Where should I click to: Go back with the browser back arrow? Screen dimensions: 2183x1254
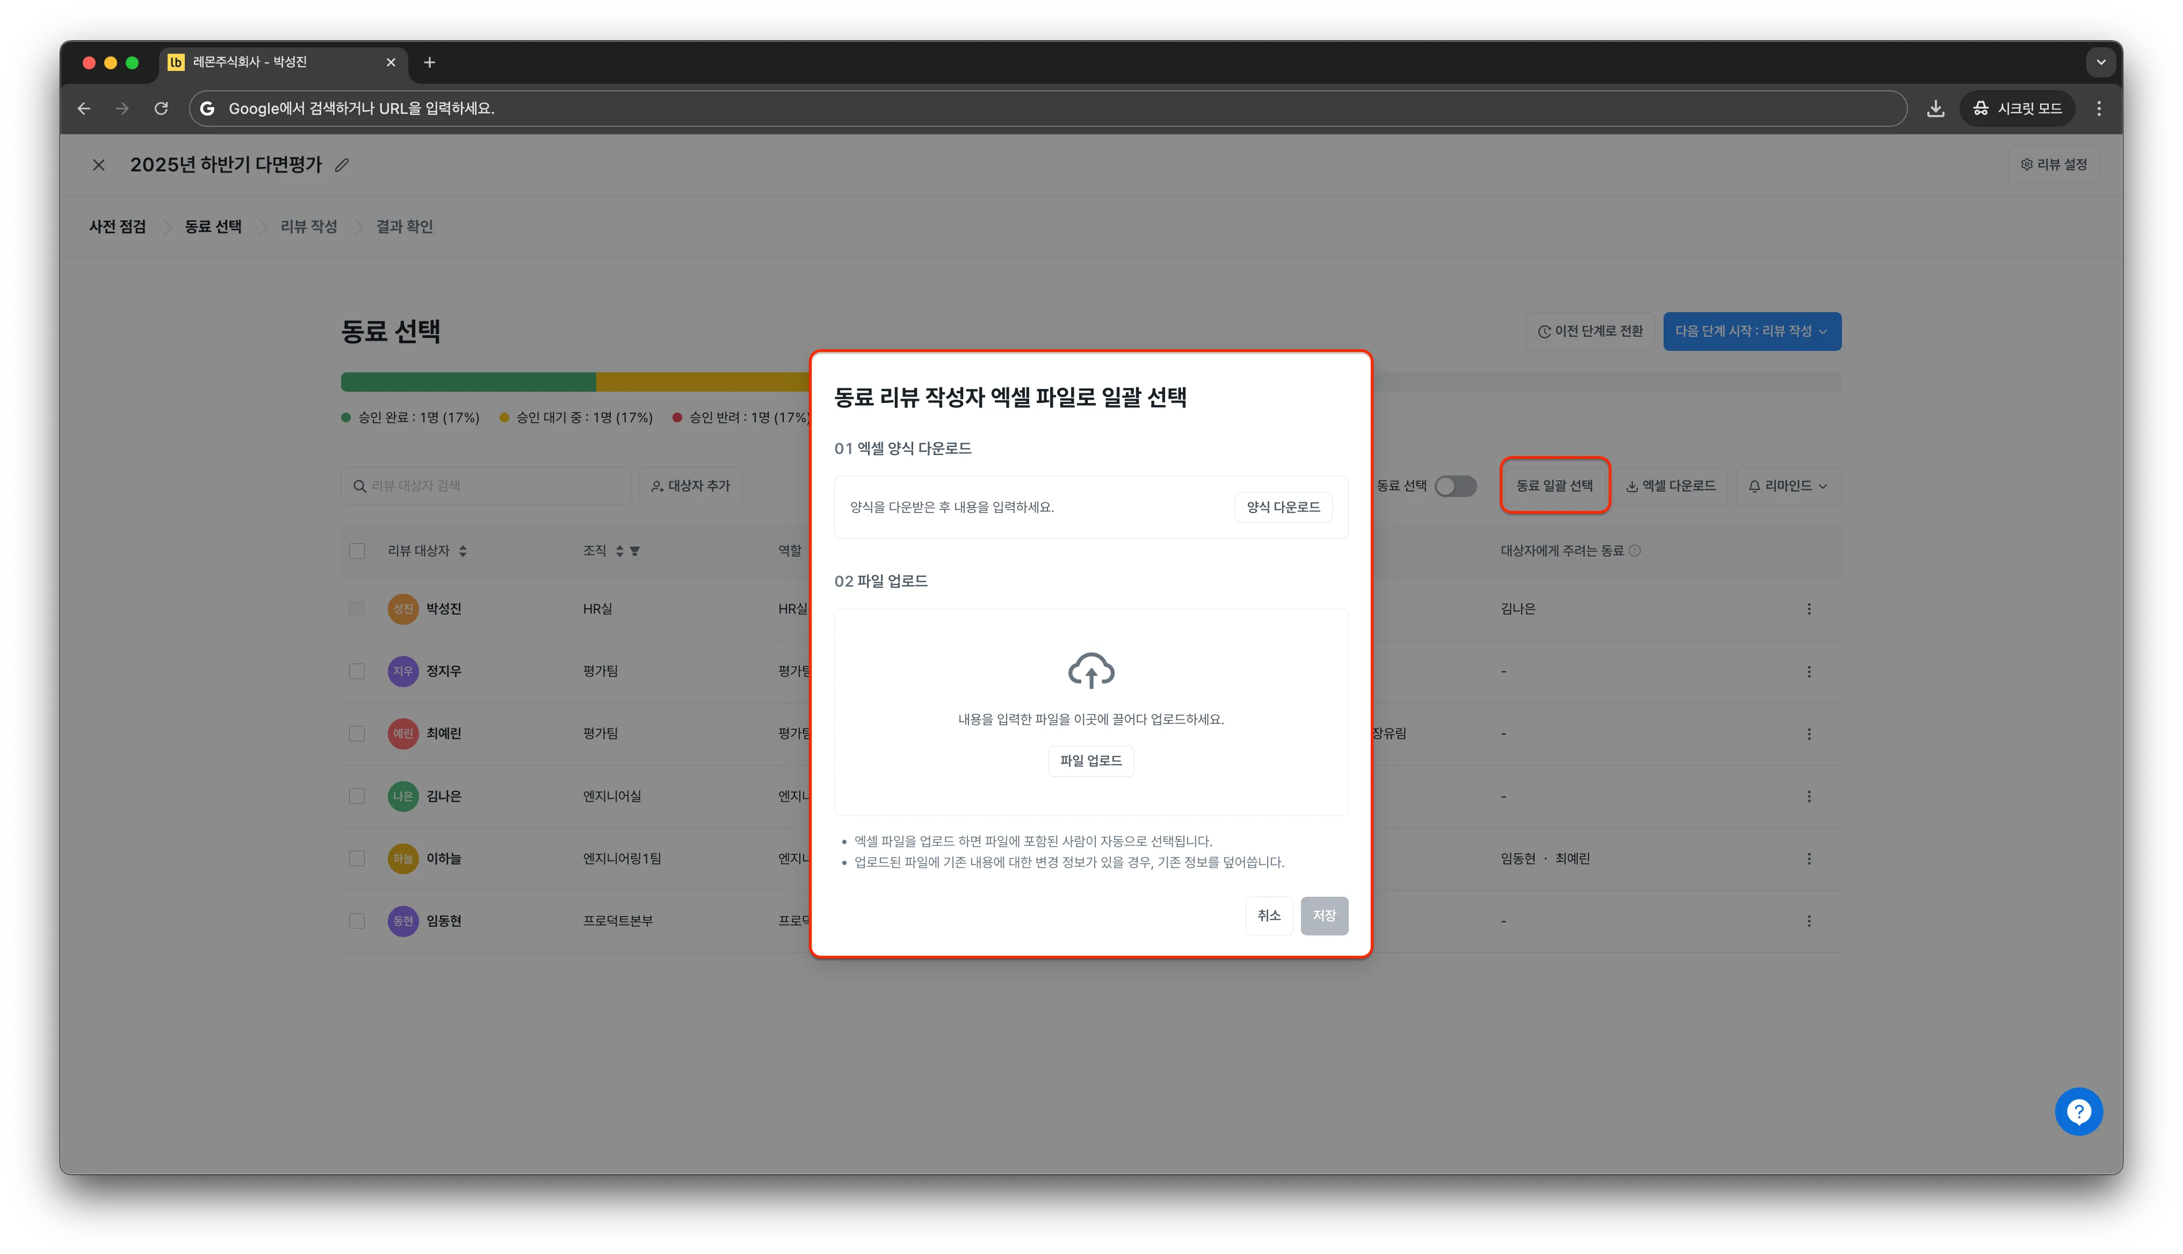coord(83,109)
